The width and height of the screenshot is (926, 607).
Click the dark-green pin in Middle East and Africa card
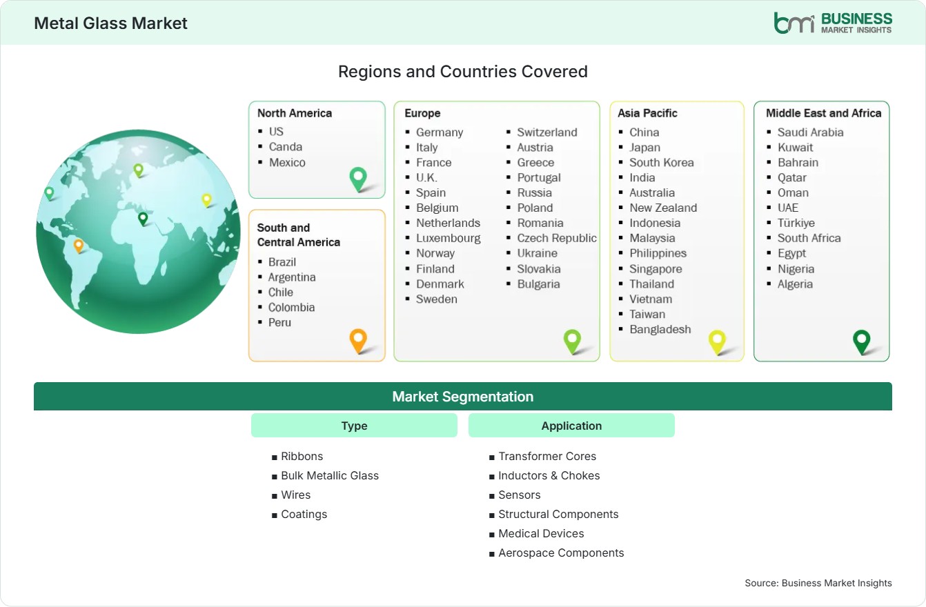tap(862, 341)
